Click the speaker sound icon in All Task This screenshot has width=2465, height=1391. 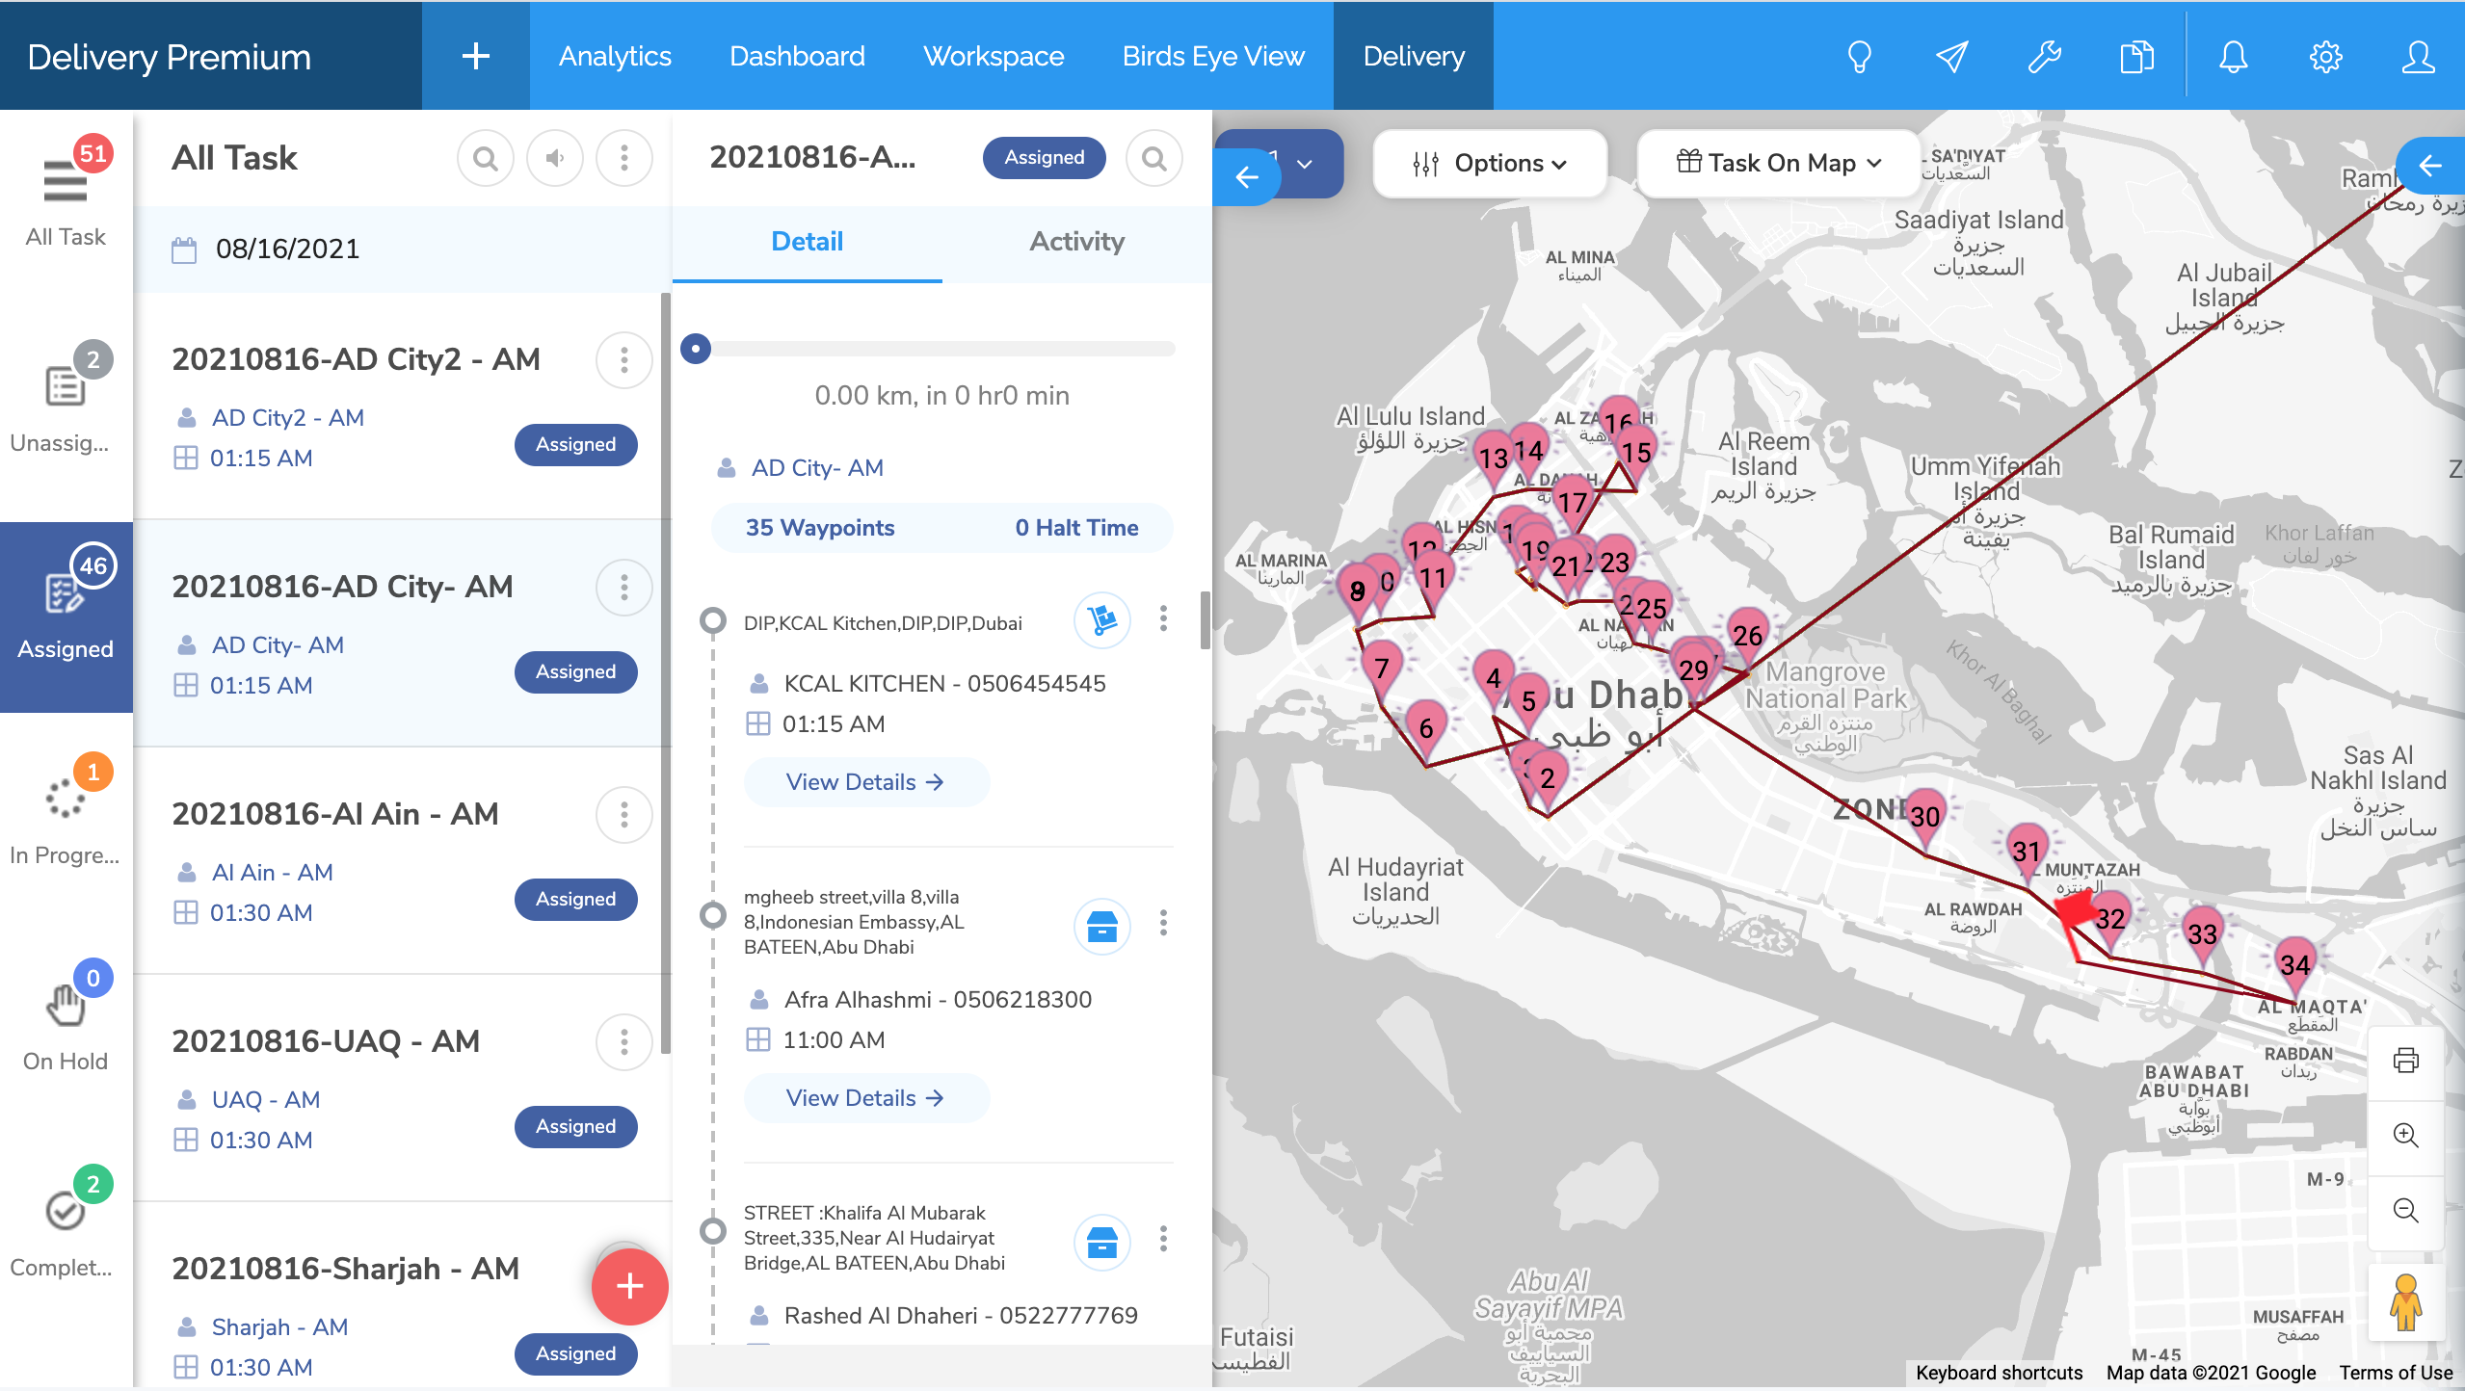click(555, 158)
